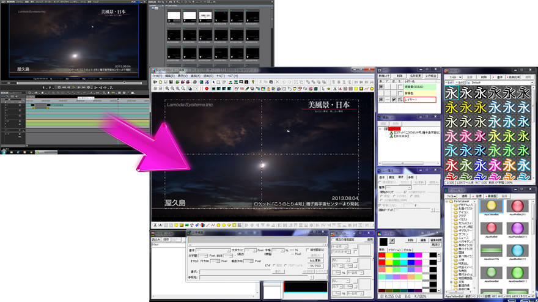538x302 pixels.
Task: Select the AquaPurpleBall_113 part
Action: 517,228
